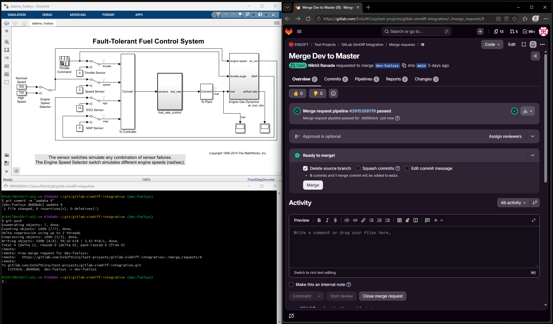Uncheck Delete source branch

tap(305, 168)
